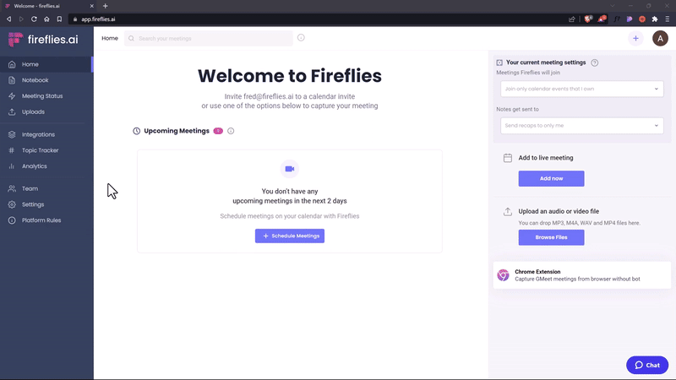
Task: Click the Add to live meeting calendar icon
Action: [x=508, y=158]
